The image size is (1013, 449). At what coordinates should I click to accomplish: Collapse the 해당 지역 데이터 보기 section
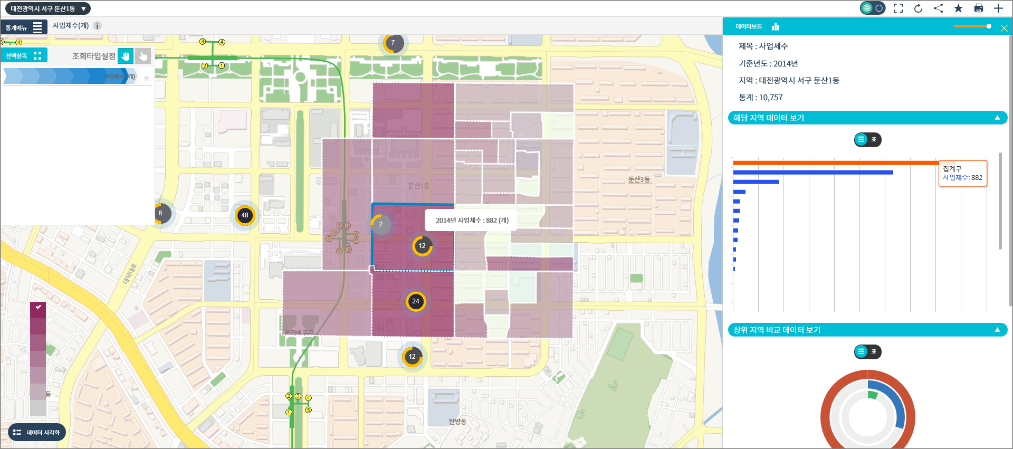(997, 118)
